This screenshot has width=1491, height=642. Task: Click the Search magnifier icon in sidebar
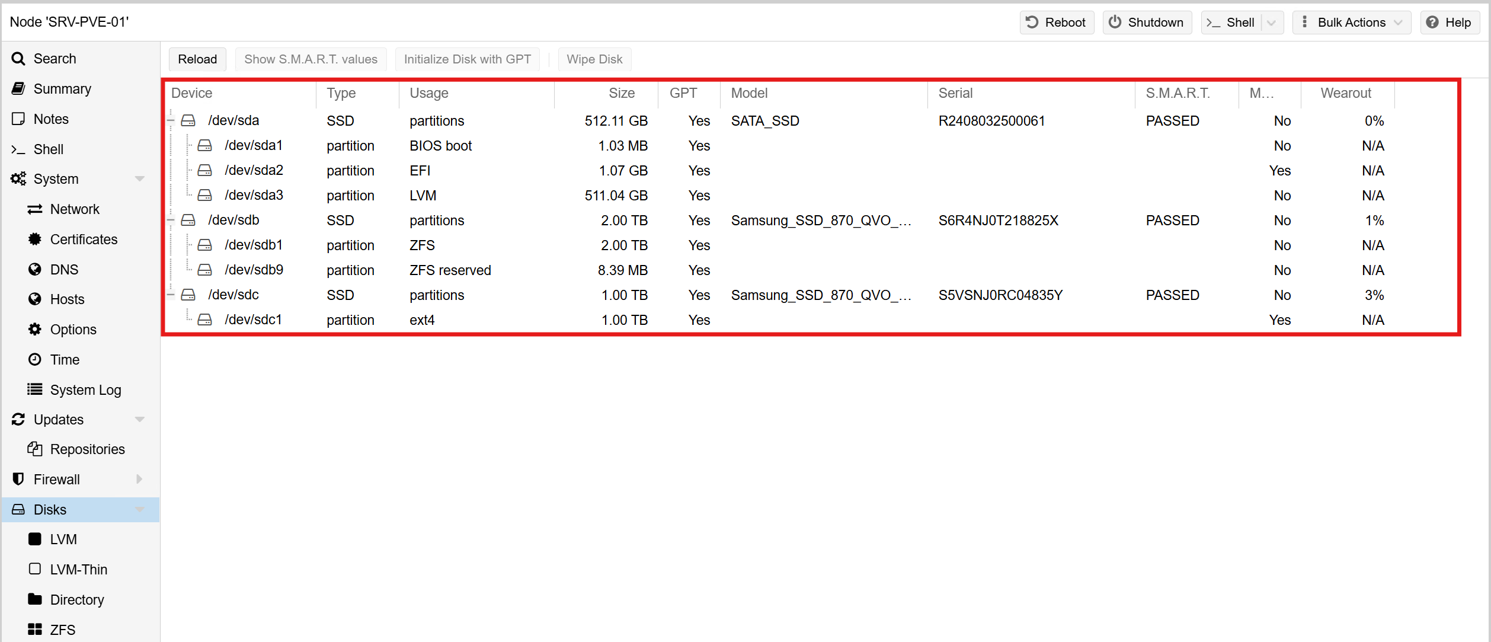click(x=18, y=59)
